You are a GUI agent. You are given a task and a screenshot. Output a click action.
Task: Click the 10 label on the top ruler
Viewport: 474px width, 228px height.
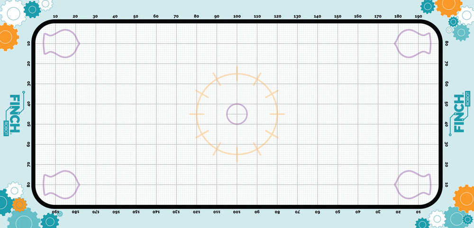coord(55,17)
